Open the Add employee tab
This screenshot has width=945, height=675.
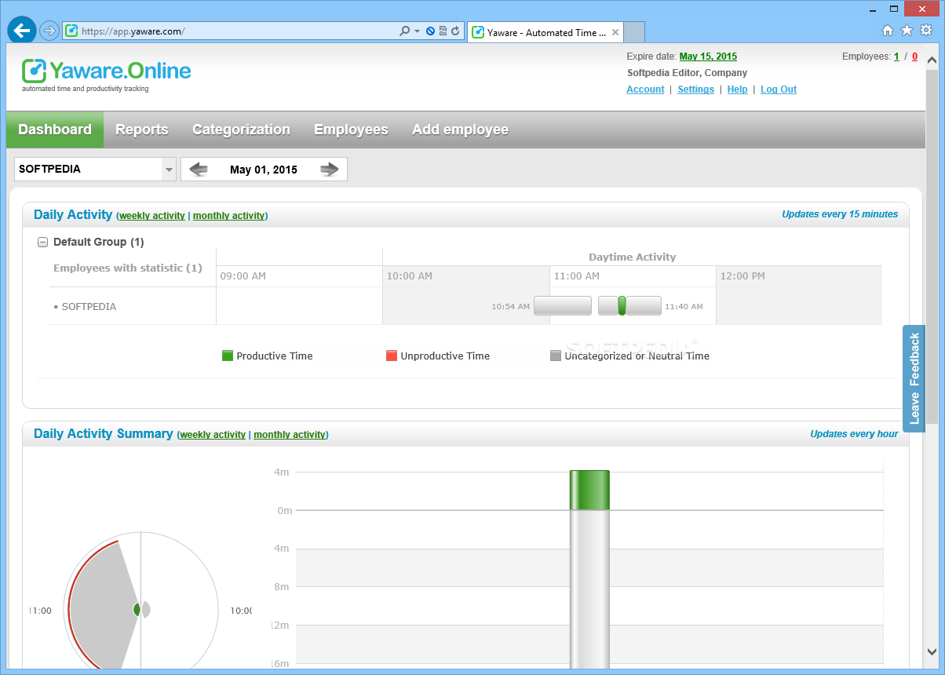click(460, 130)
